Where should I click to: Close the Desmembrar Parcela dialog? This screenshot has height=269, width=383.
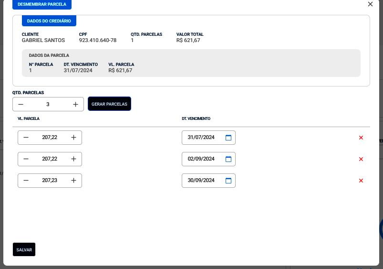pos(370,4)
